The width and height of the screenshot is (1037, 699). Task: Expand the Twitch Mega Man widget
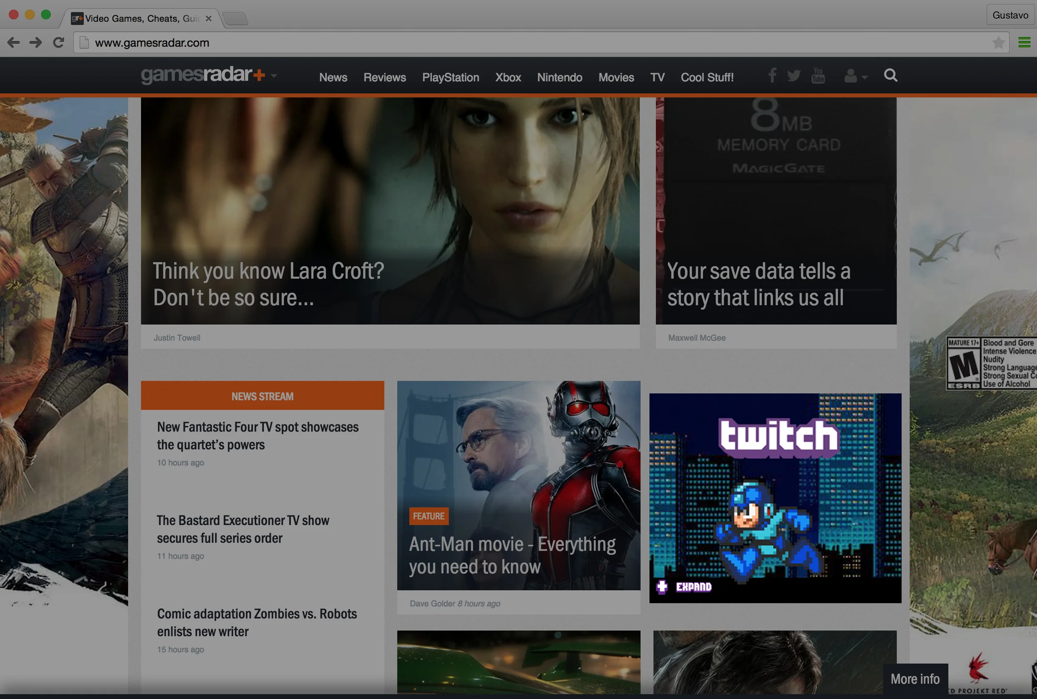[684, 587]
